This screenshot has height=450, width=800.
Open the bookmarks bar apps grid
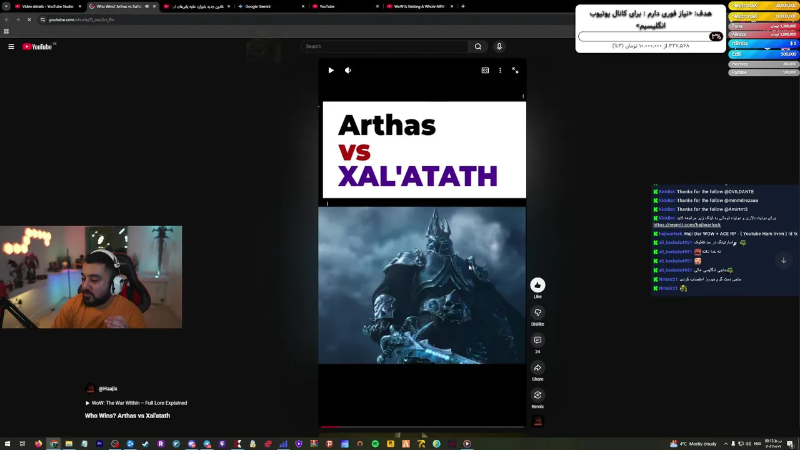pos(6,31)
